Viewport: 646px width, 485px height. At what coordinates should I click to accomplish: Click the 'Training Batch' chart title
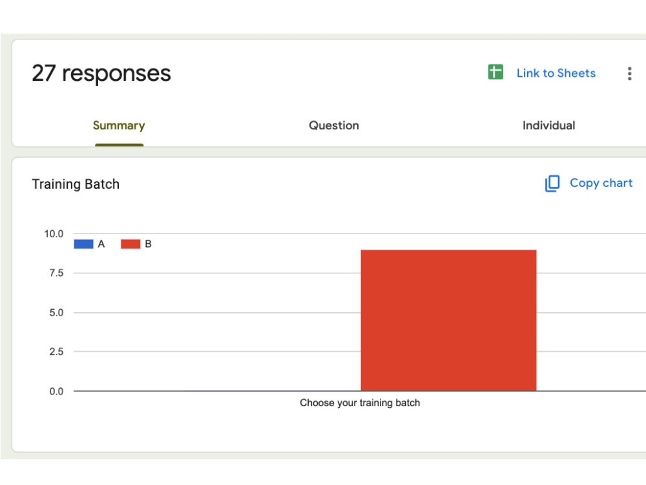tap(76, 184)
